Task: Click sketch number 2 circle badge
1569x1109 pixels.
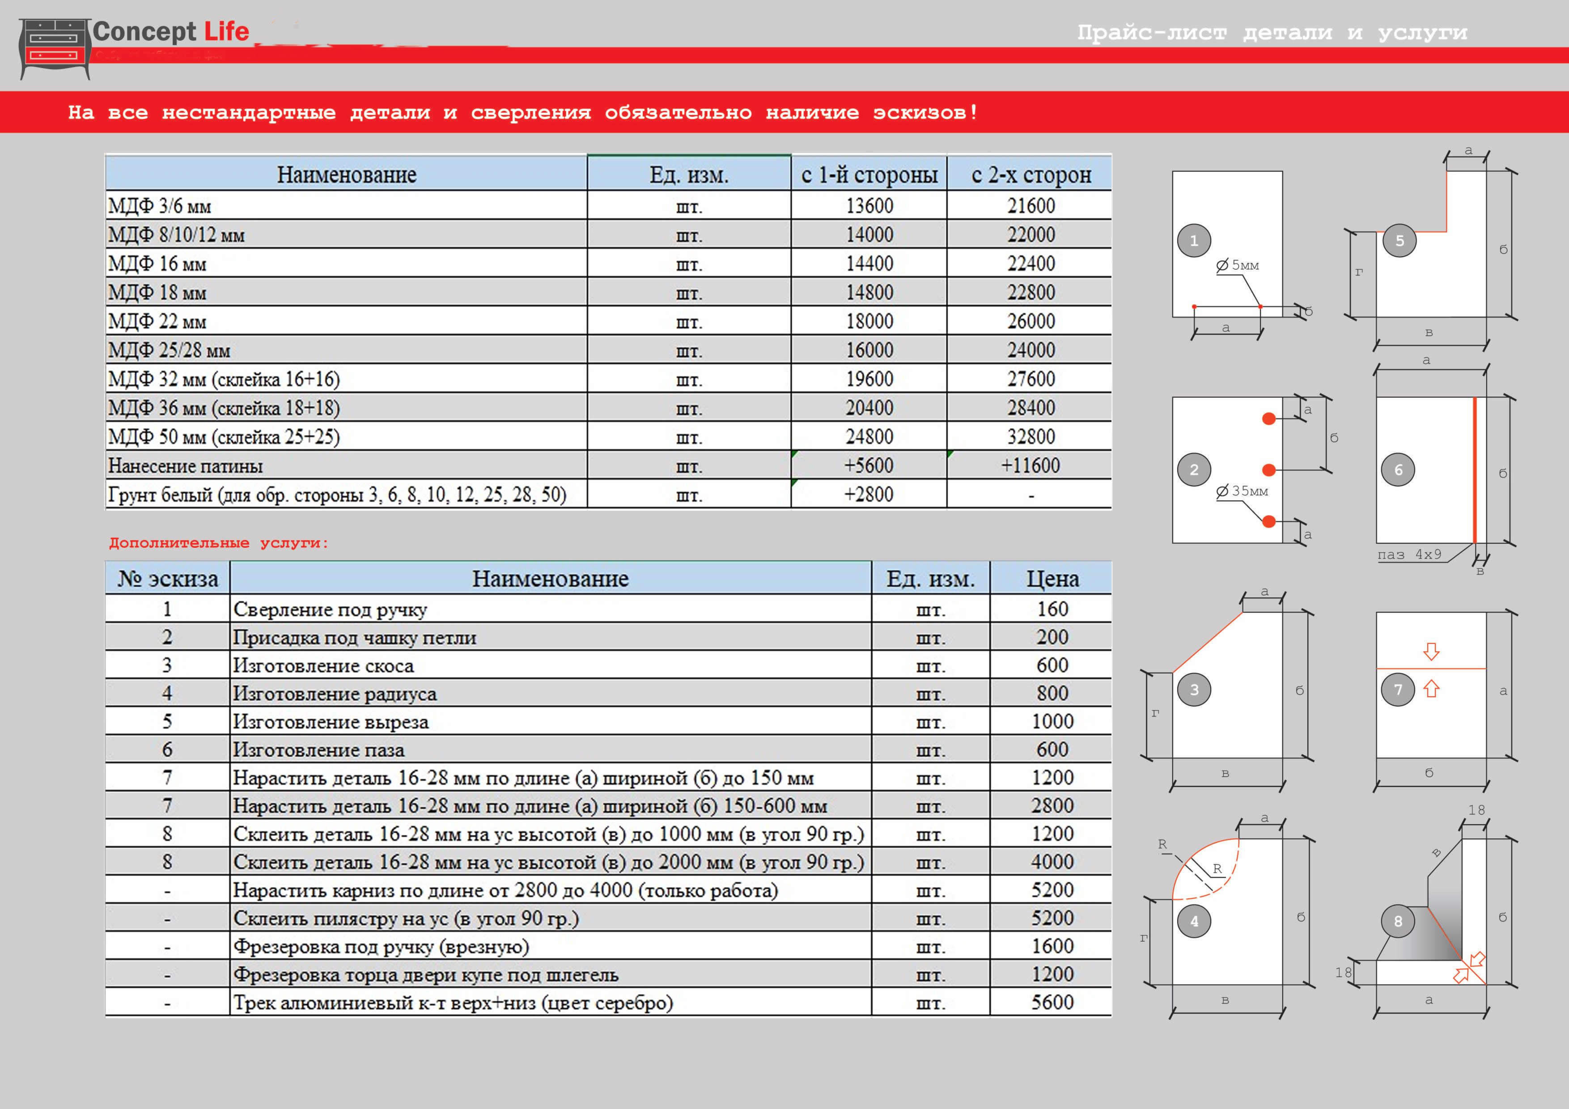Action: pos(1194,470)
